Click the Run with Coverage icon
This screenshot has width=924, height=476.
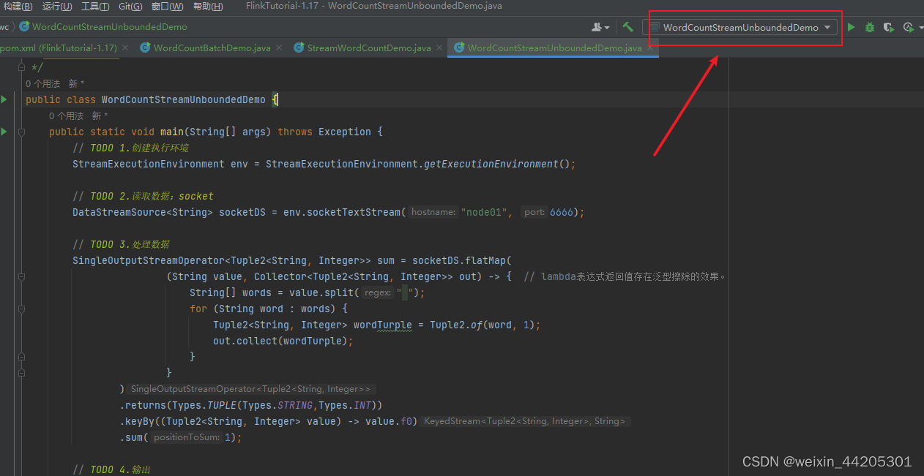click(889, 26)
